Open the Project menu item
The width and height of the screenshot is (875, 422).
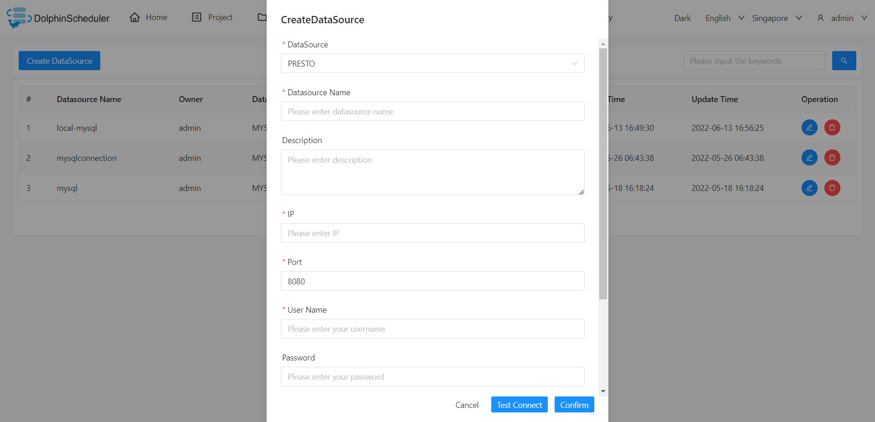coord(212,17)
